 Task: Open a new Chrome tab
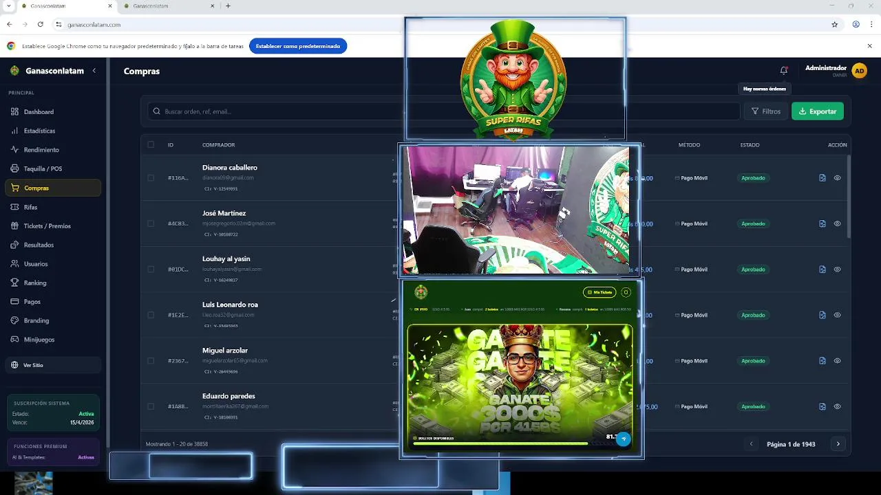pos(229,5)
